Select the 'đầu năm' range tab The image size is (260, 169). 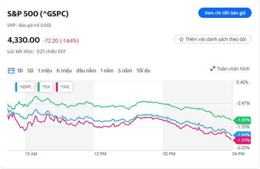(86, 71)
